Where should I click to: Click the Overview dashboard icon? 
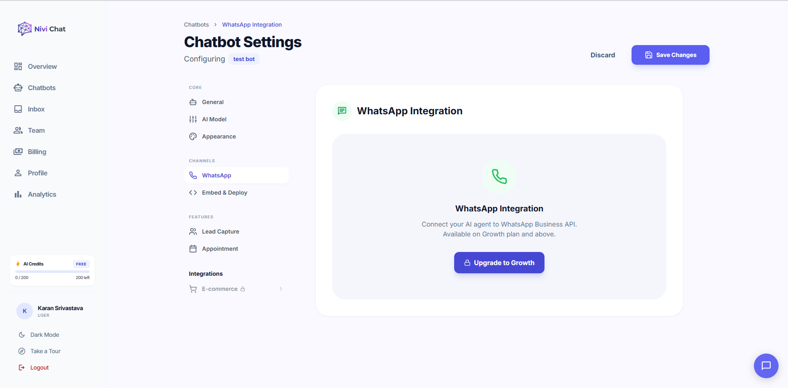pyautogui.click(x=18, y=66)
